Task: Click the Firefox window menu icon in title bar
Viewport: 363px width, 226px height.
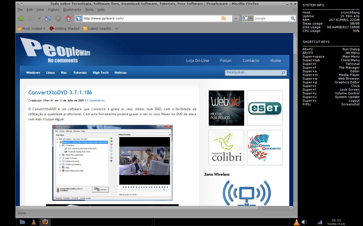Action: (x=18, y=4)
